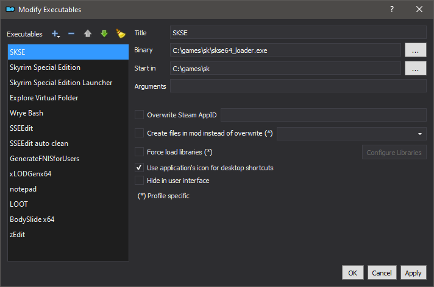
Task: Move the executable down with the green arrow
Action: tap(104, 33)
